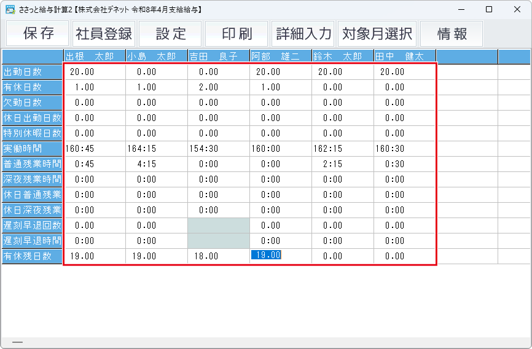Edit 小島 太郎's 普通残業時間 cell

pos(156,164)
